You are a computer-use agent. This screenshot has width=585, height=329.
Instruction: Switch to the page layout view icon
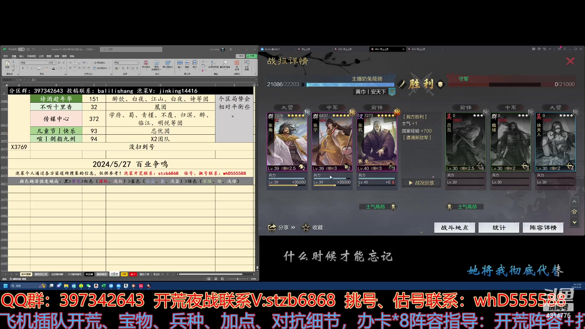click(x=215, y=279)
